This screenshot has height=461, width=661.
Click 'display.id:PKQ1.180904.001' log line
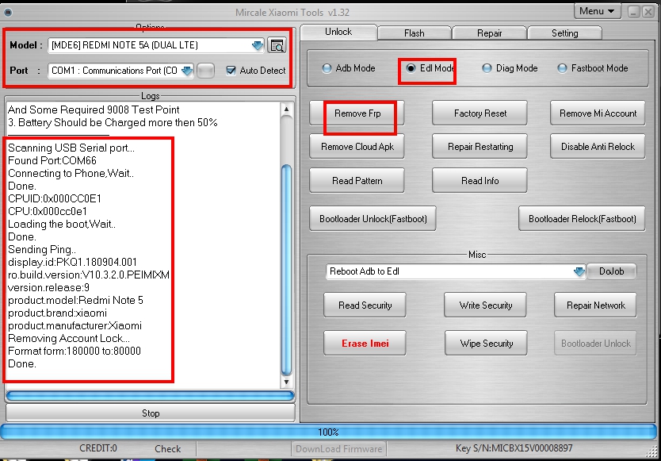click(72, 262)
